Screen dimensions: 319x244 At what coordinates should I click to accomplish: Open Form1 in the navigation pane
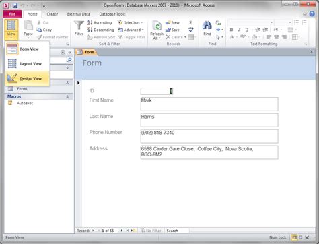point(22,89)
